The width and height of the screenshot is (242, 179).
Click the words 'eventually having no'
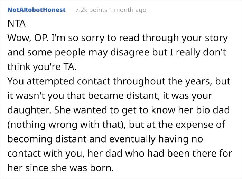tap(156, 139)
